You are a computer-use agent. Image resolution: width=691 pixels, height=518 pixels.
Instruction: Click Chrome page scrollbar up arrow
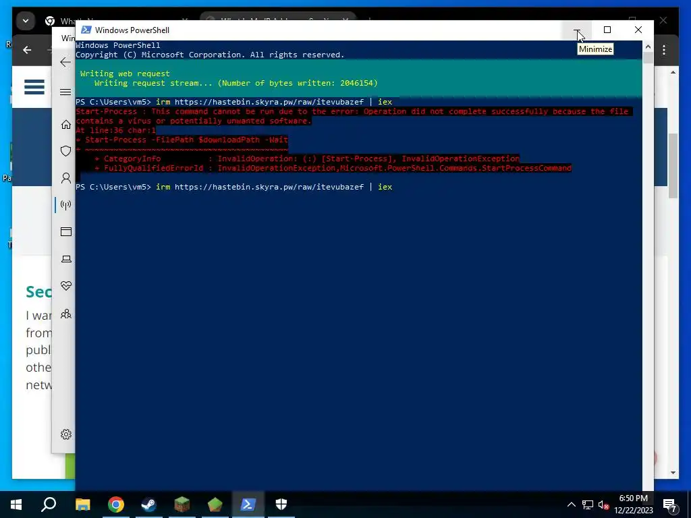673,72
